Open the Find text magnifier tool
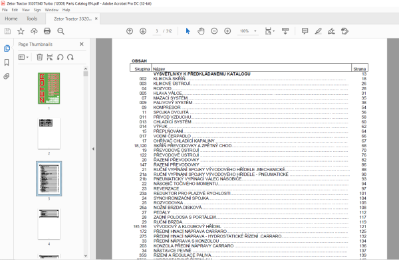This screenshot has width=399, height=260. click(61, 31)
